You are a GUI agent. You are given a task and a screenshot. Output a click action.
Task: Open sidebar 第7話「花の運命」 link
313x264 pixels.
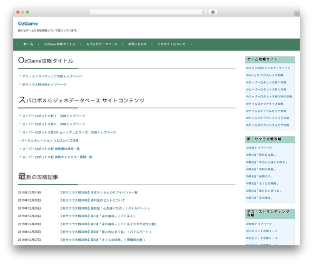tap(259, 198)
